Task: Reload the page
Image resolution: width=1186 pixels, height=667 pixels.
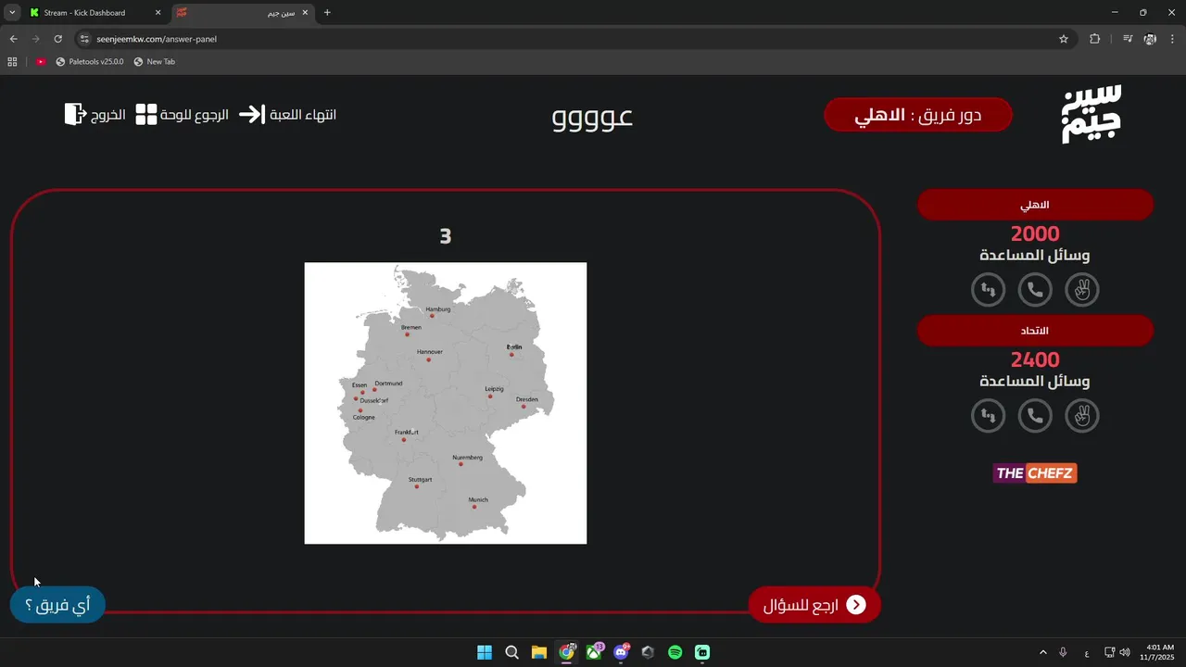Action: pos(57,39)
